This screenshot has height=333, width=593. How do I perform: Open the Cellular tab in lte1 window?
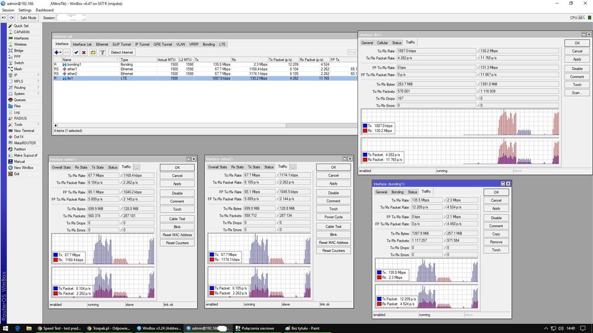[382, 43]
